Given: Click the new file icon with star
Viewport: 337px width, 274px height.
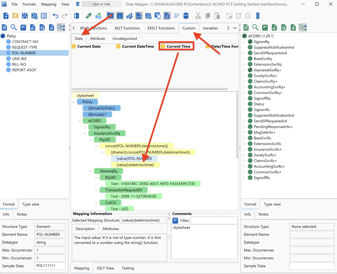Looking at the screenshot, I should [x=6, y=16].
